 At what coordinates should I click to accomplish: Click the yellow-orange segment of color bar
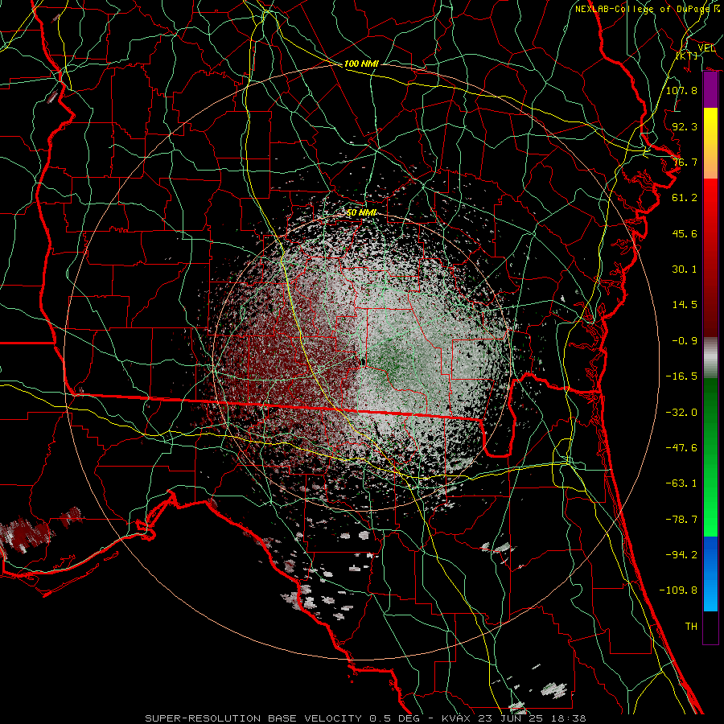click(710, 143)
